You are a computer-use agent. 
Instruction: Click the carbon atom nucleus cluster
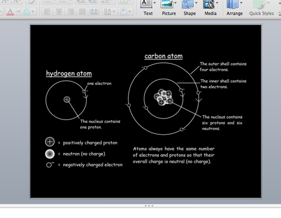click(164, 97)
